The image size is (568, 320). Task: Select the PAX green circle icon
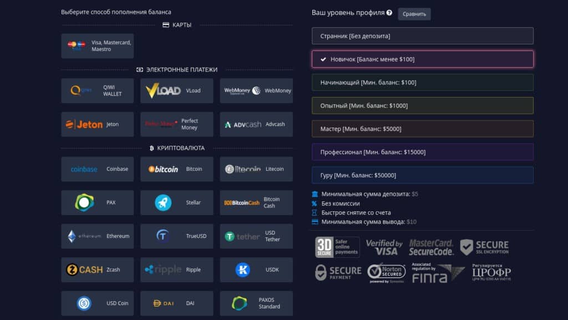(x=84, y=203)
